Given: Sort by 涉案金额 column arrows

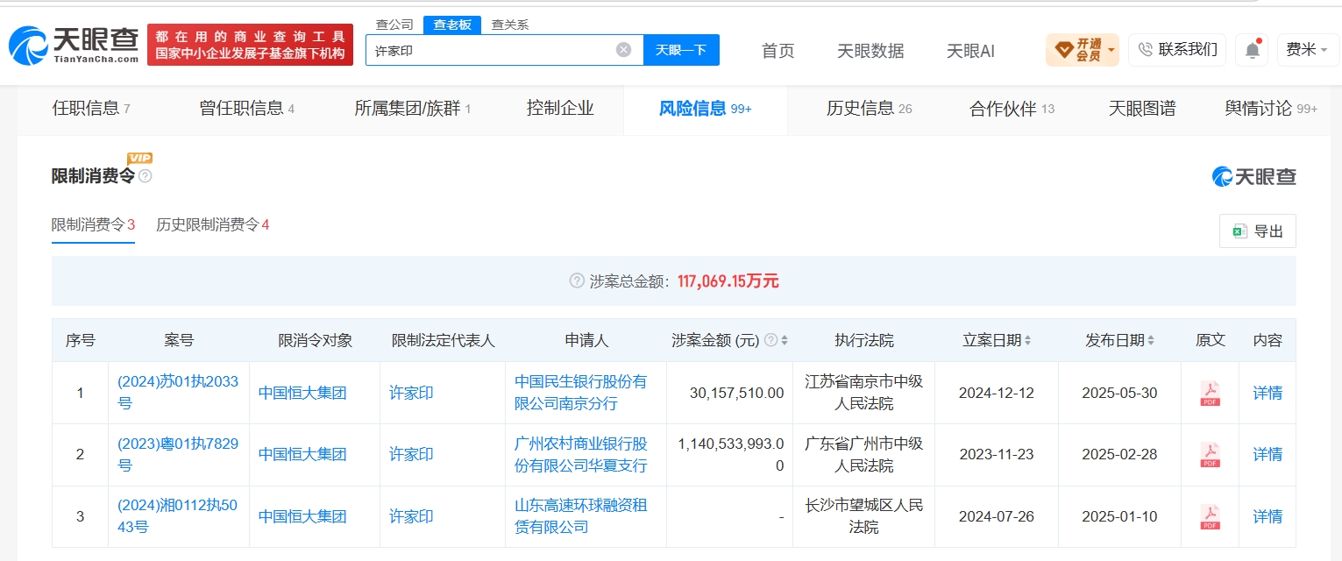Looking at the screenshot, I should click(785, 340).
